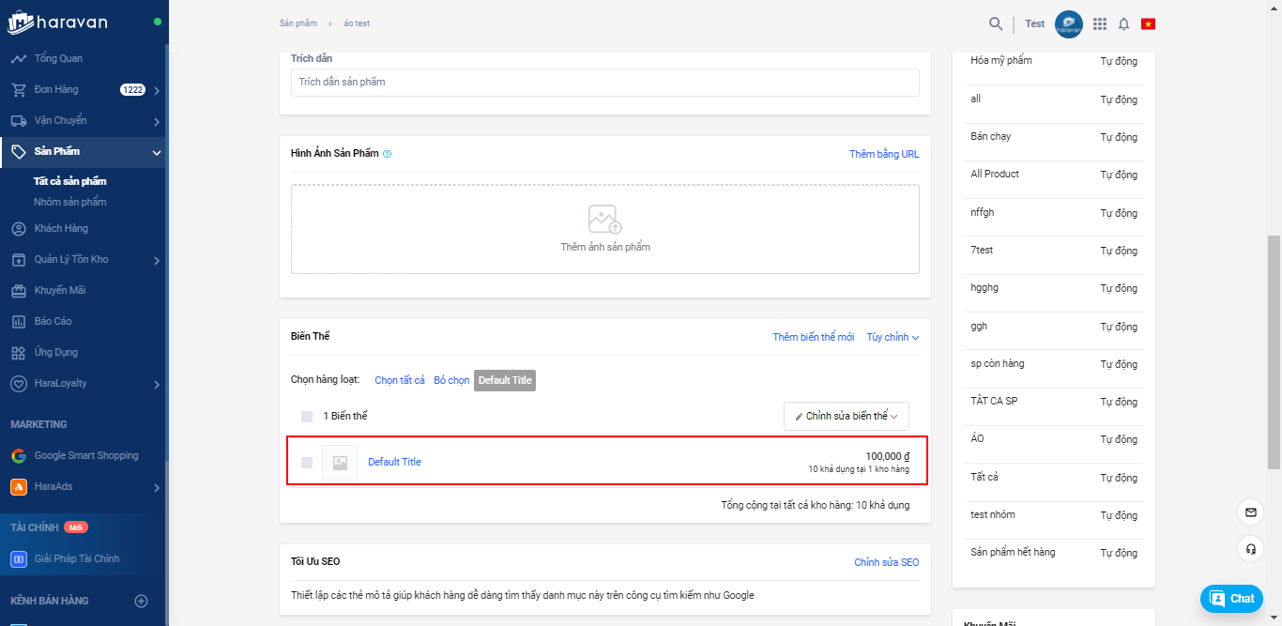Click the search magnifier icon in header
The image size is (1282, 626).
pyautogui.click(x=996, y=23)
